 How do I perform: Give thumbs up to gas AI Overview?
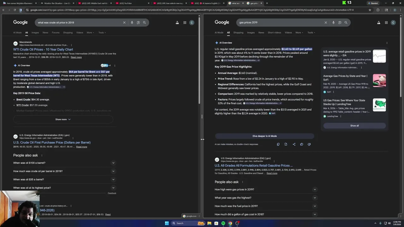pos(301,144)
